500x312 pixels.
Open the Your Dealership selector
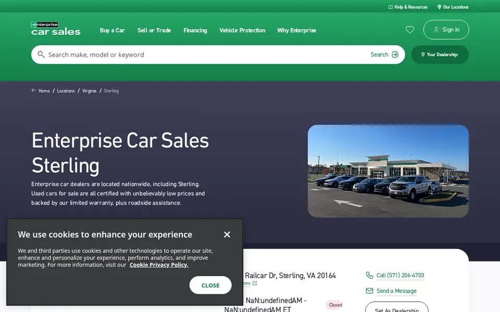(x=440, y=55)
